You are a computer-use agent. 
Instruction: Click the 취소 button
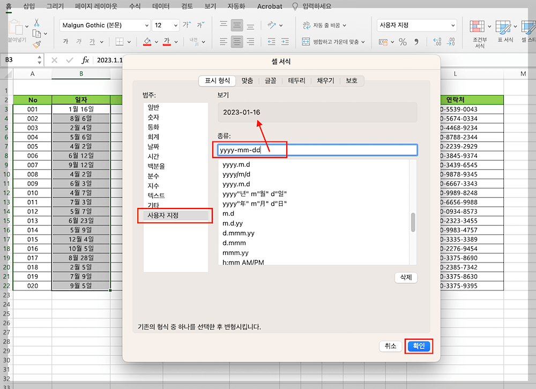coord(390,346)
